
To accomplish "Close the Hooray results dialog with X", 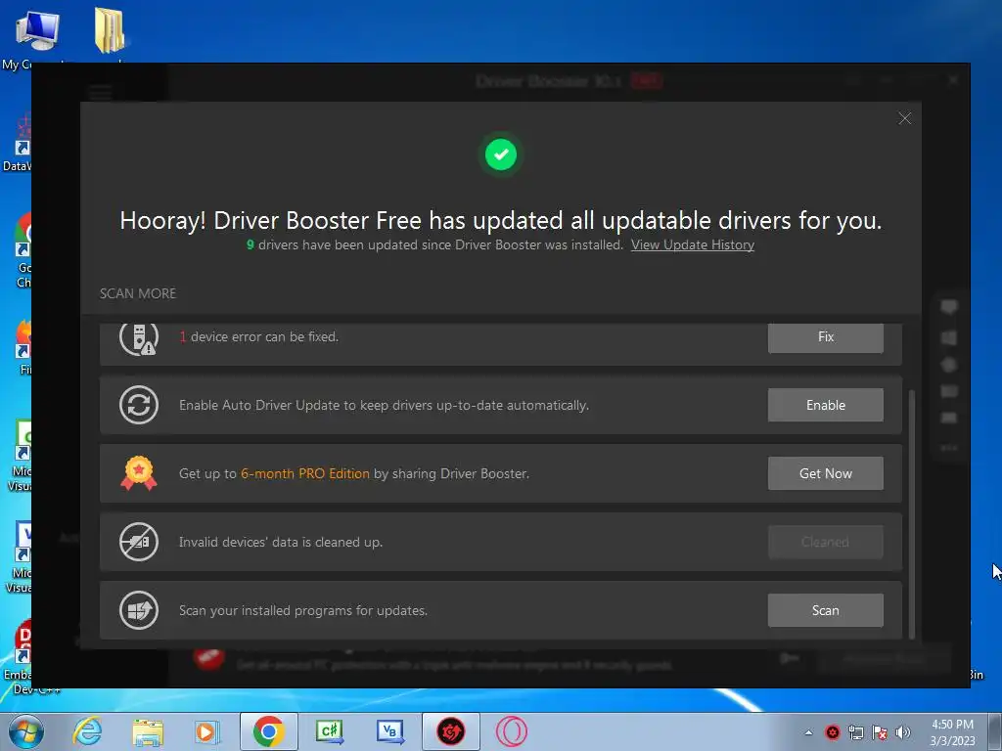I will [x=904, y=118].
